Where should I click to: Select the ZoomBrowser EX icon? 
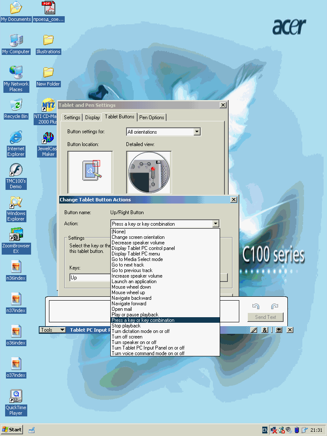16,235
